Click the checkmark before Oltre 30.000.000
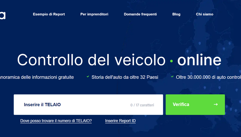Viewport: 241px width, 137px height. click(172, 77)
